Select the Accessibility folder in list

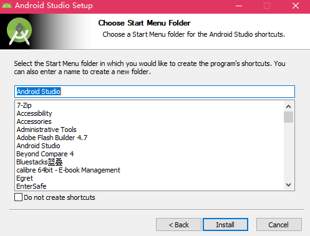[x=34, y=113]
